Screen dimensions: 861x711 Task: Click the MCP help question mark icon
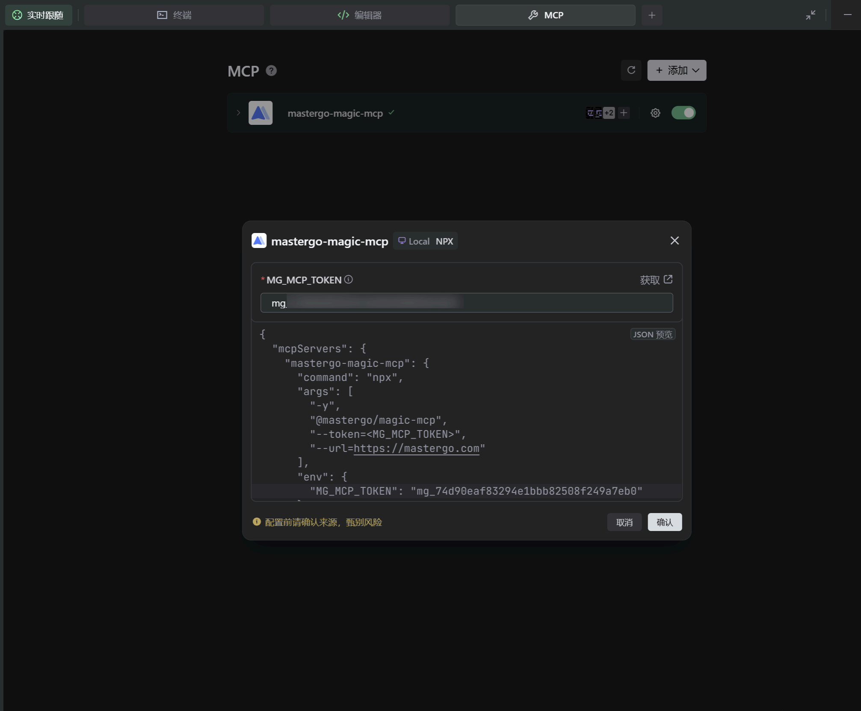coord(271,71)
